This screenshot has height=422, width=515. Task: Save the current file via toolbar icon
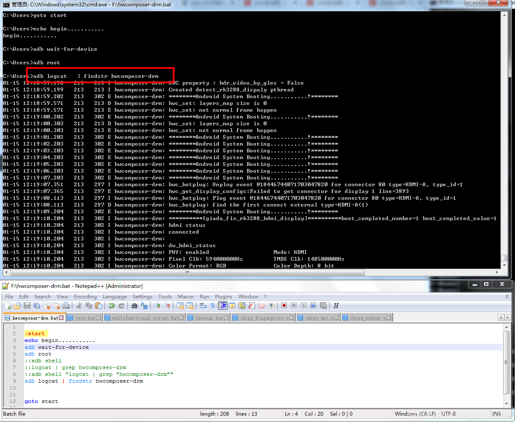pos(27,306)
